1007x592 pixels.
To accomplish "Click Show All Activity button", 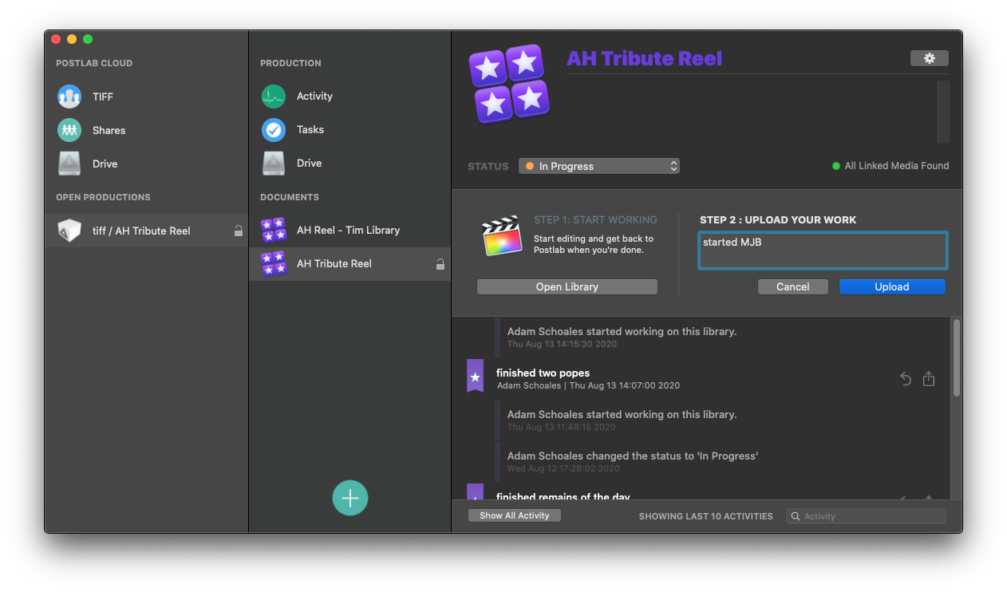I will click(x=515, y=515).
